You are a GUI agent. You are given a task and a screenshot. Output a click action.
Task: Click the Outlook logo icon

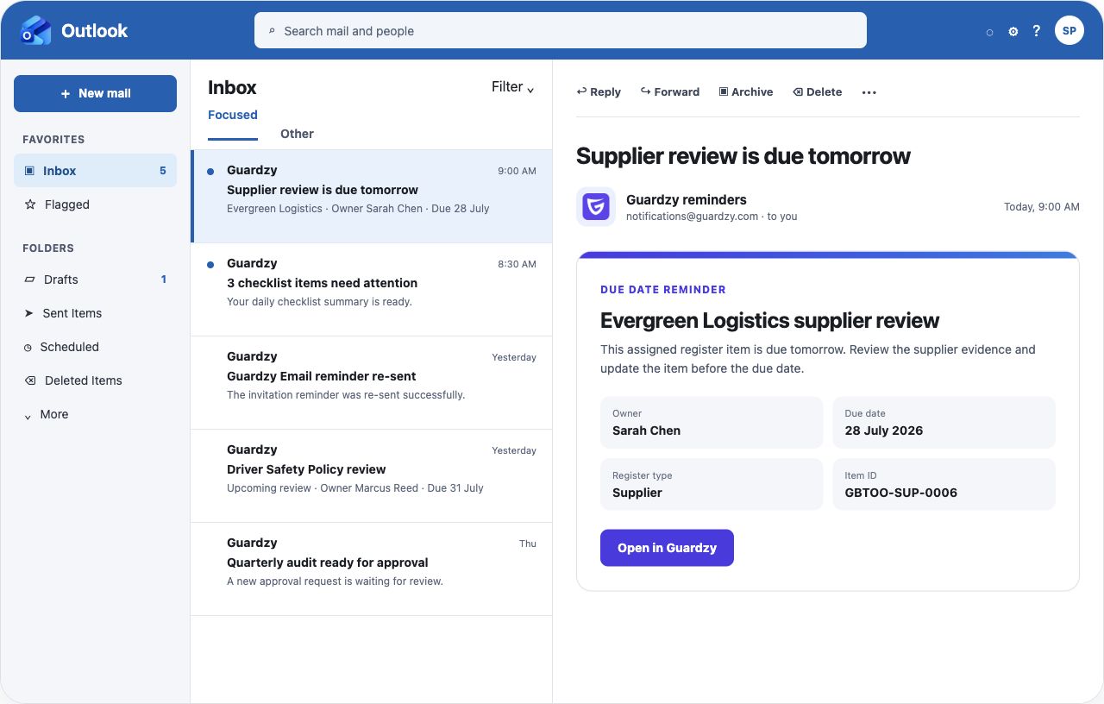point(36,30)
